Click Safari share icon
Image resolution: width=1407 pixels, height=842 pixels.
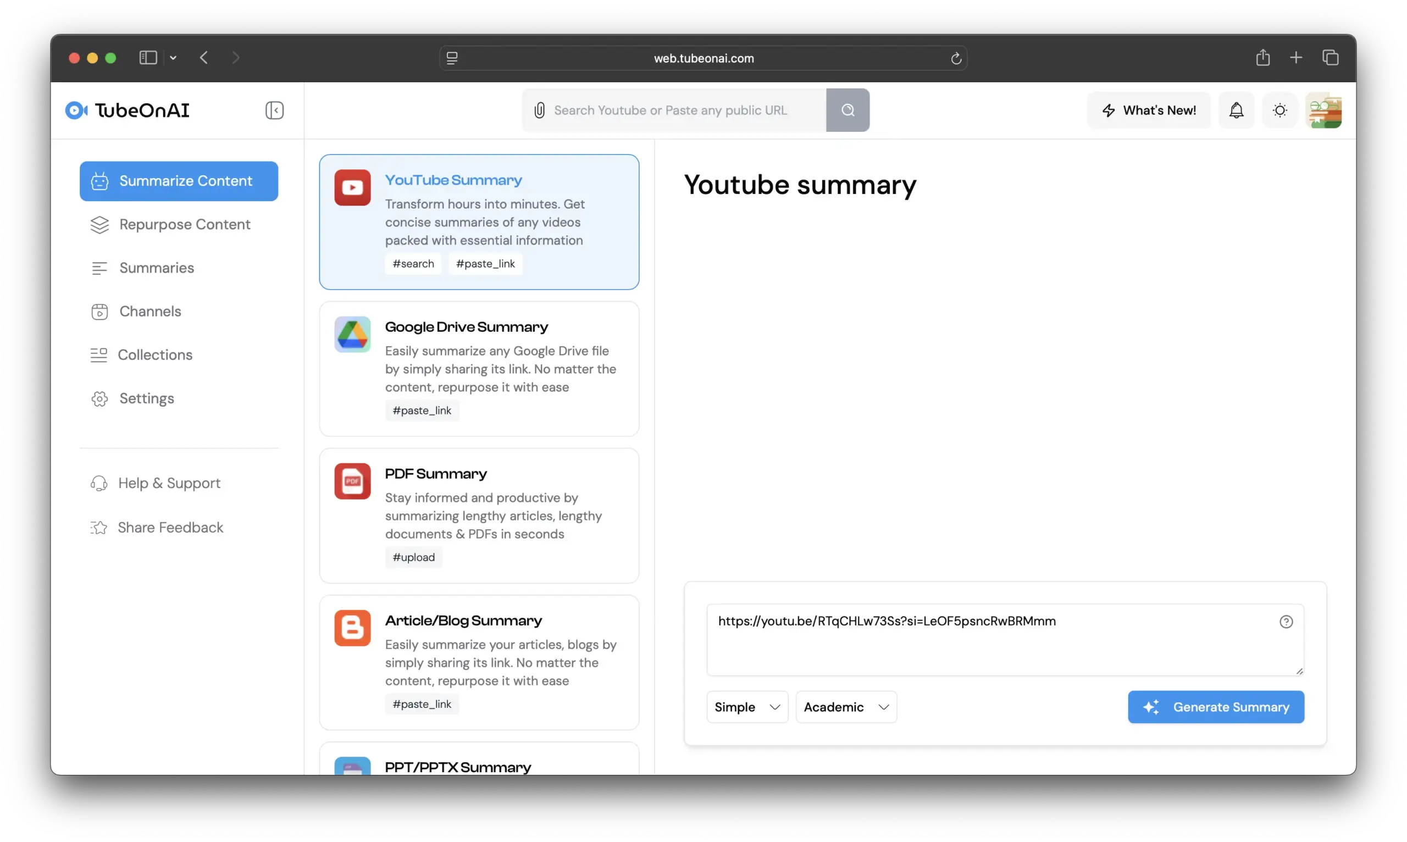coord(1263,57)
